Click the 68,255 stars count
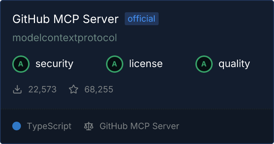Screen dimensions: 274x144 tap(99, 89)
